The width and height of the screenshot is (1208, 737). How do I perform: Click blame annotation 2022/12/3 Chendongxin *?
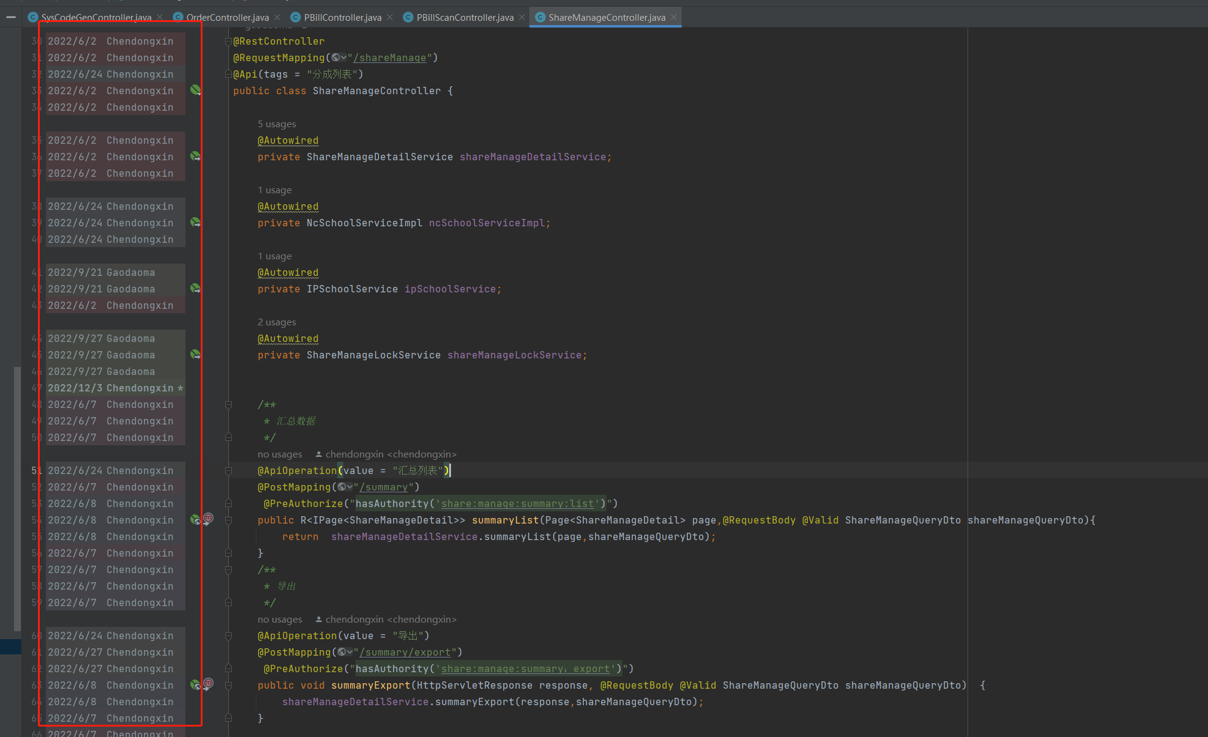click(x=116, y=388)
